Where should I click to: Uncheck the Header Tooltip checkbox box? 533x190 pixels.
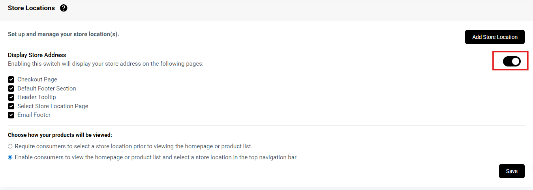11,97
